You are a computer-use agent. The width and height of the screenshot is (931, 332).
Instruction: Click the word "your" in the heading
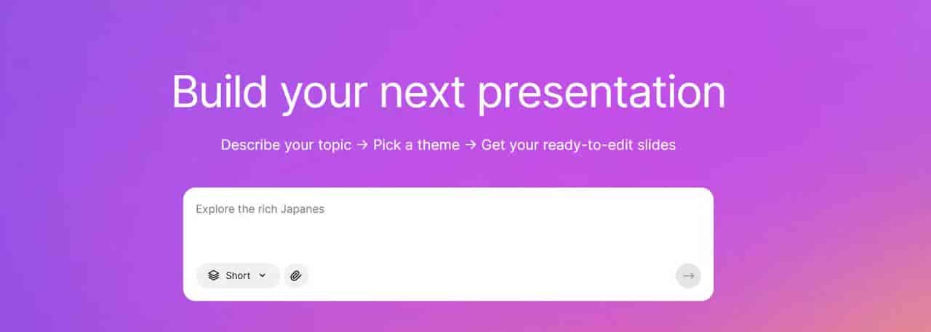pos(324,93)
